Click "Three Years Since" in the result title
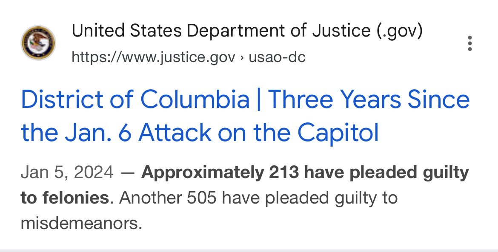The width and height of the screenshot is (498, 252). pyautogui.click(x=369, y=99)
